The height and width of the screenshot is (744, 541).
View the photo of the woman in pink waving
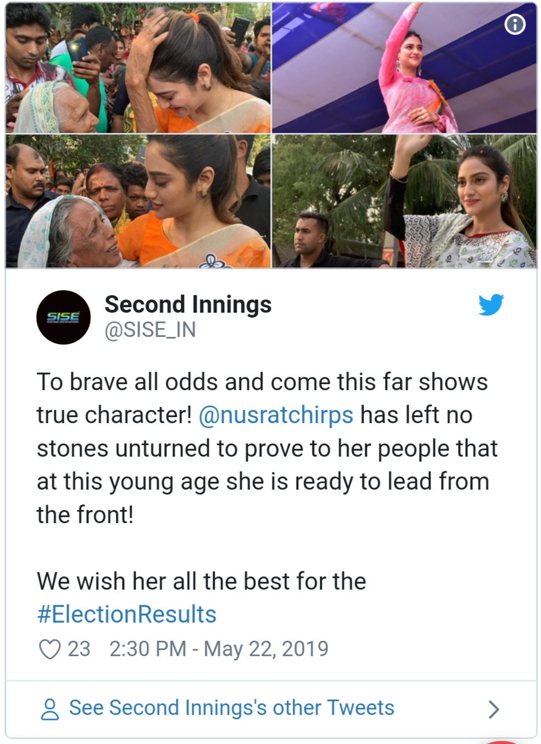click(x=404, y=68)
